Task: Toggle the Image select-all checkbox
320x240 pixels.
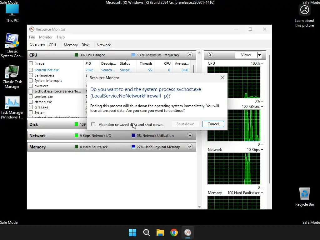Action: click(31, 63)
